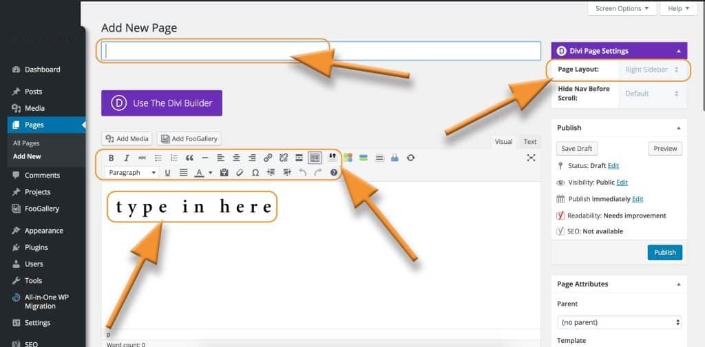Open the Page Layout dropdown

(653, 70)
